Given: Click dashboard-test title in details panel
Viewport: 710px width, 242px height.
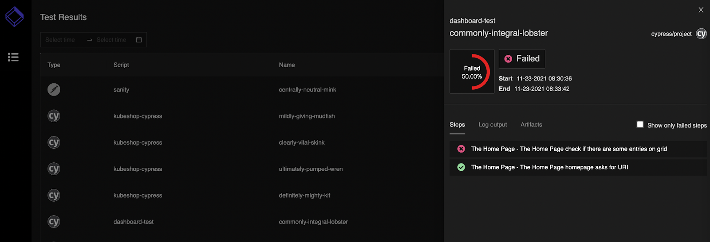Looking at the screenshot, I should (x=472, y=21).
